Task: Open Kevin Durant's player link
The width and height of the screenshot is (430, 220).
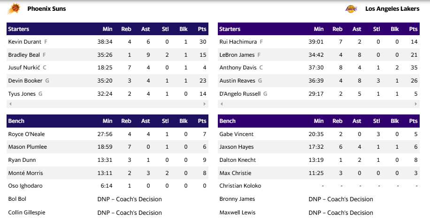Action: pyautogui.click(x=25, y=42)
